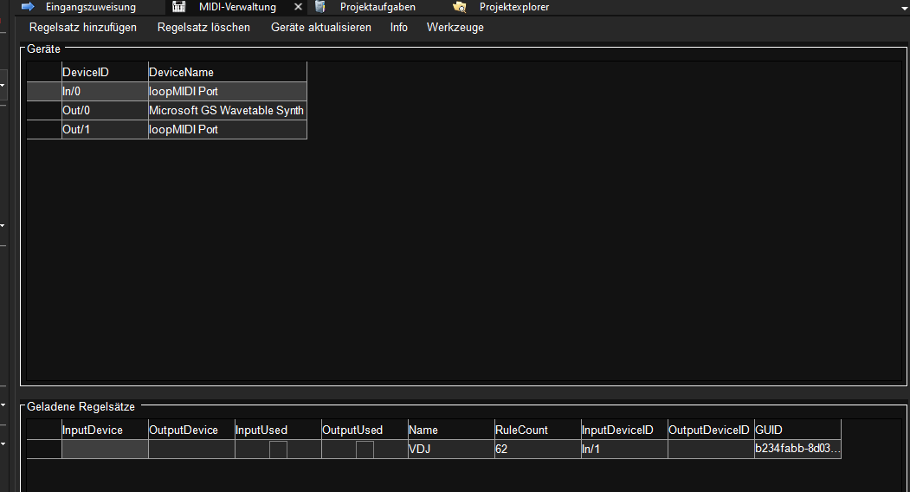Select the Out/1 loopMIDI Port device row
Viewport: 910px width, 492px height.
(x=183, y=130)
